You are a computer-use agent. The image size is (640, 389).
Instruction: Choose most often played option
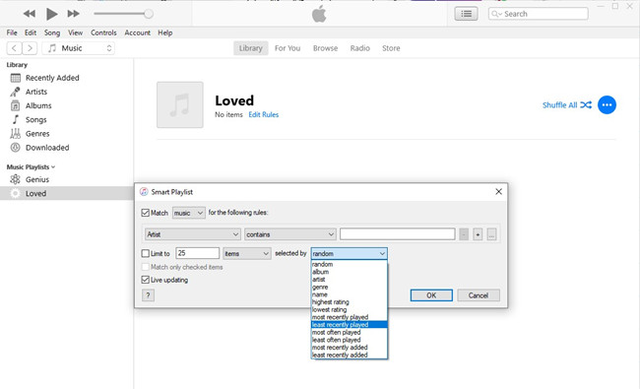point(349,332)
